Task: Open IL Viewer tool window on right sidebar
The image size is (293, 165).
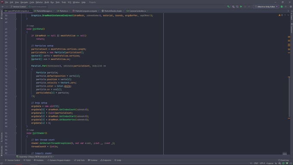Action: tap(291, 16)
